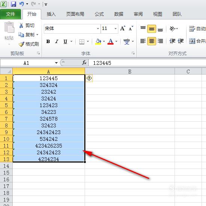Switch to the 数据 tab
This screenshot has height=206, width=206.
(x=119, y=14)
